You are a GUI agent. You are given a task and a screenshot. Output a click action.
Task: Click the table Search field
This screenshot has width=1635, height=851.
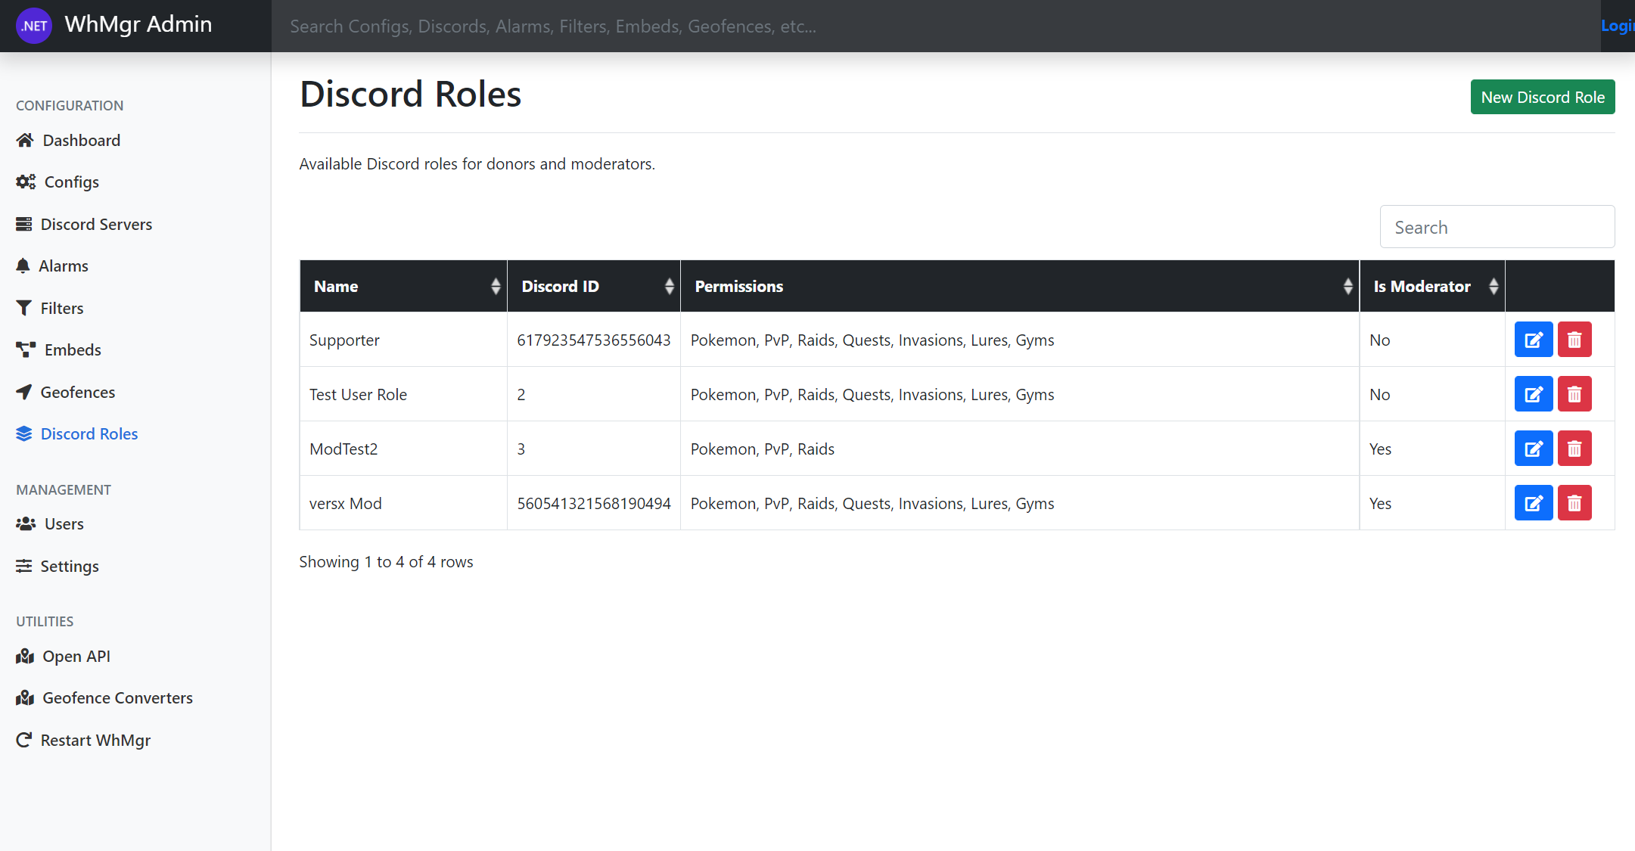click(1497, 227)
